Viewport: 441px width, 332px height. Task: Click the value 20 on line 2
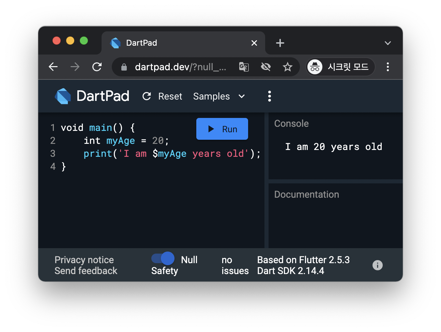point(158,141)
